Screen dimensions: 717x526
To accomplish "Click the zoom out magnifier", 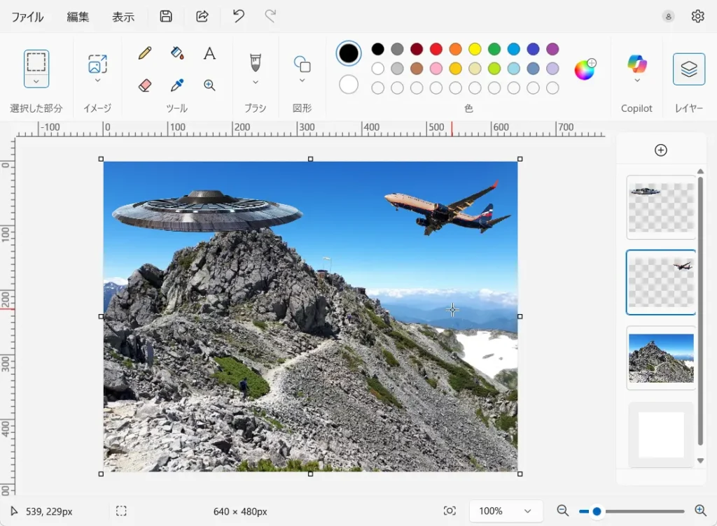I will 562,511.
